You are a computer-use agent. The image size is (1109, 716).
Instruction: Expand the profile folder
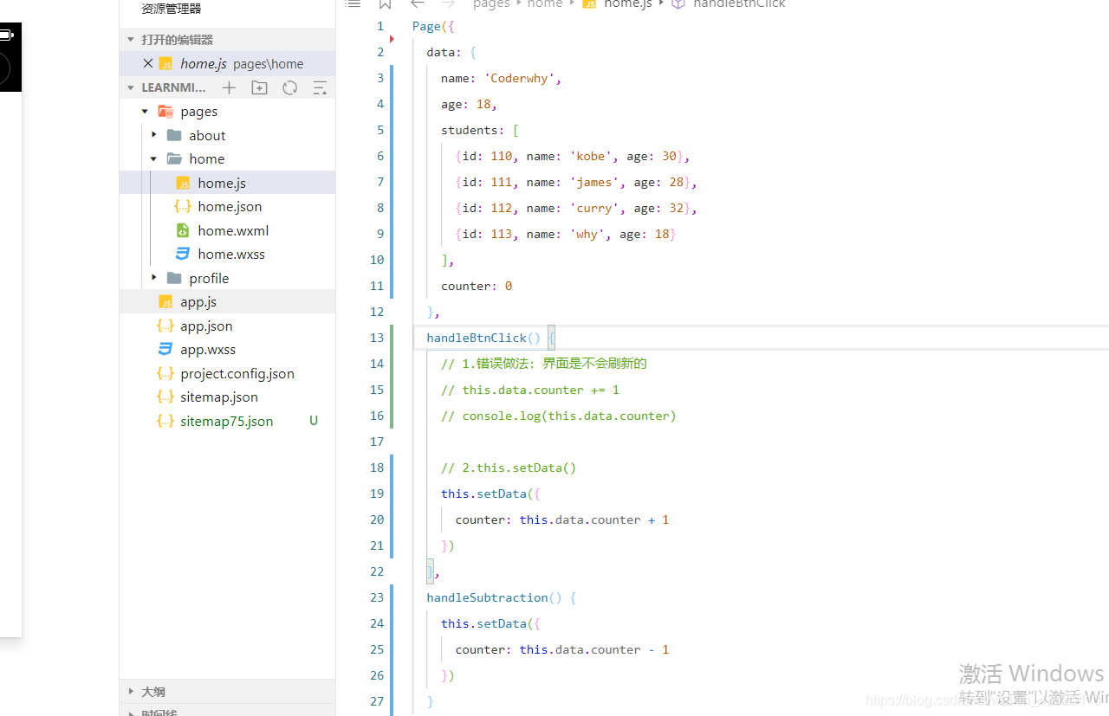coord(154,278)
